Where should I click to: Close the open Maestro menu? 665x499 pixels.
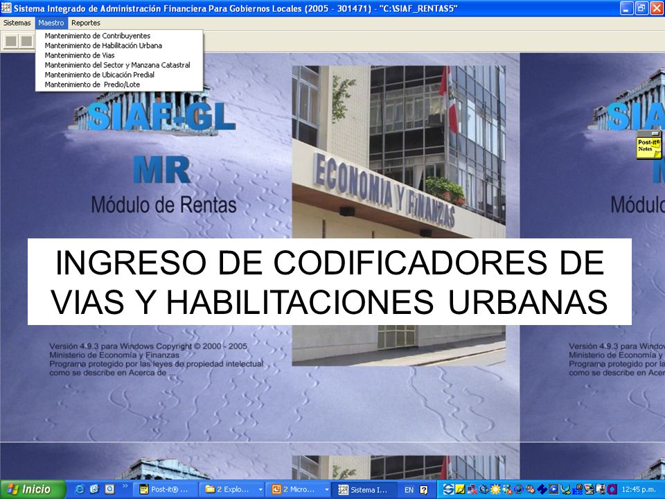tap(51, 23)
